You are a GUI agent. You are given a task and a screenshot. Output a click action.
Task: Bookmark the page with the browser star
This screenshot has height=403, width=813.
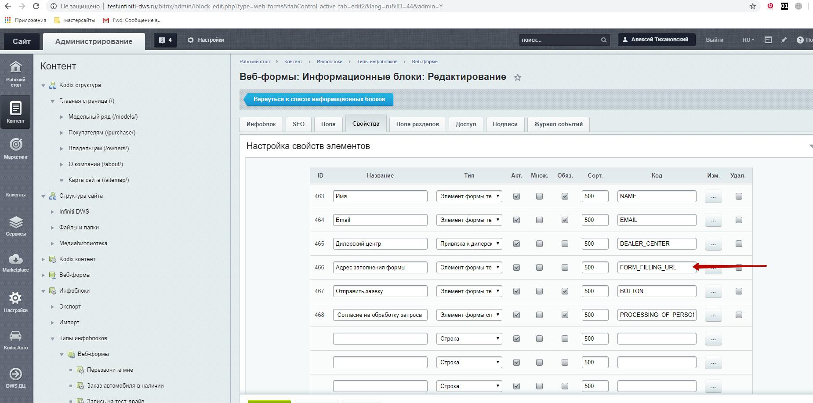click(753, 6)
